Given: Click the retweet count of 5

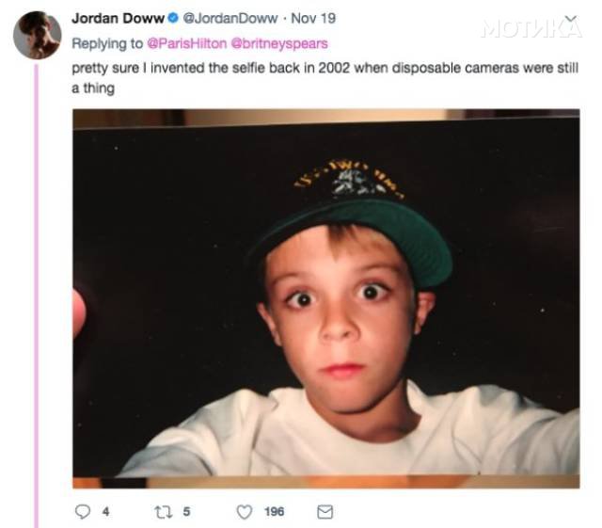Looking at the screenshot, I should pos(186,511).
